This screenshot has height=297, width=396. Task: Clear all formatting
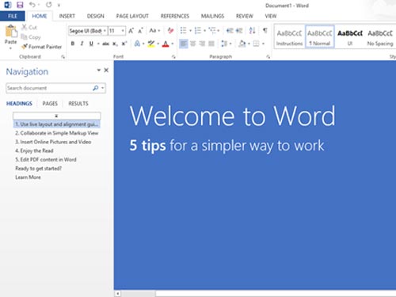[170, 31]
